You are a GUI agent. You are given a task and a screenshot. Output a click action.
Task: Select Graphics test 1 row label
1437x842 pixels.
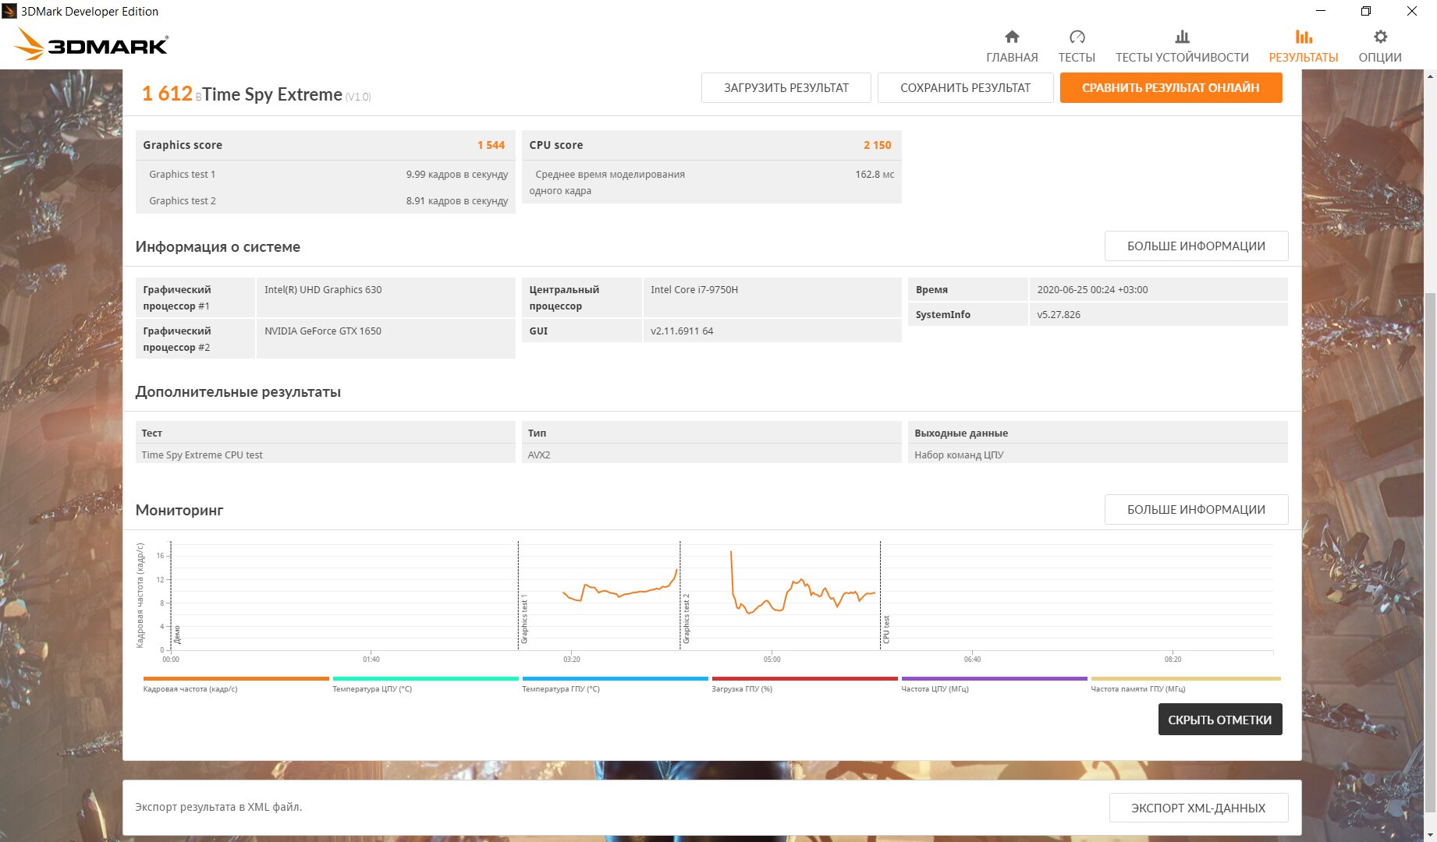(x=182, y=175)
